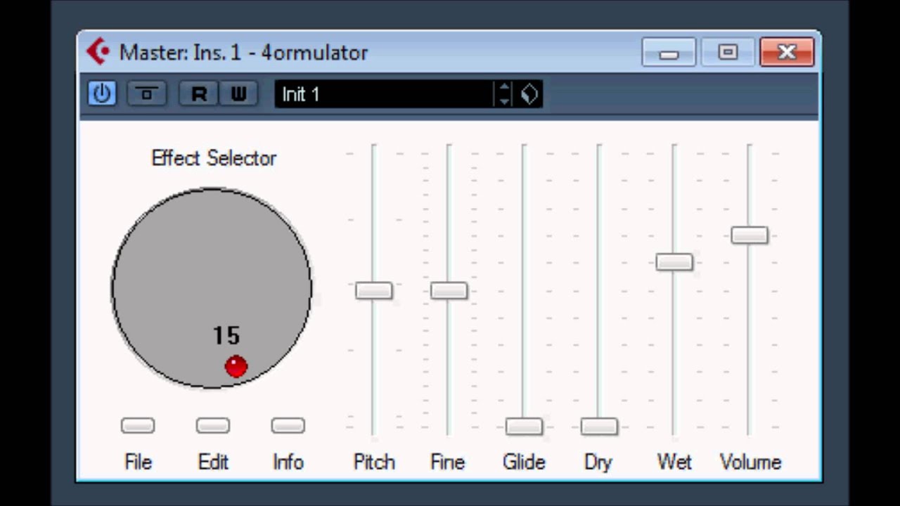Click the Cubase logo in title bar
Screen dimensions: 900x506
(x=98, y=52)
